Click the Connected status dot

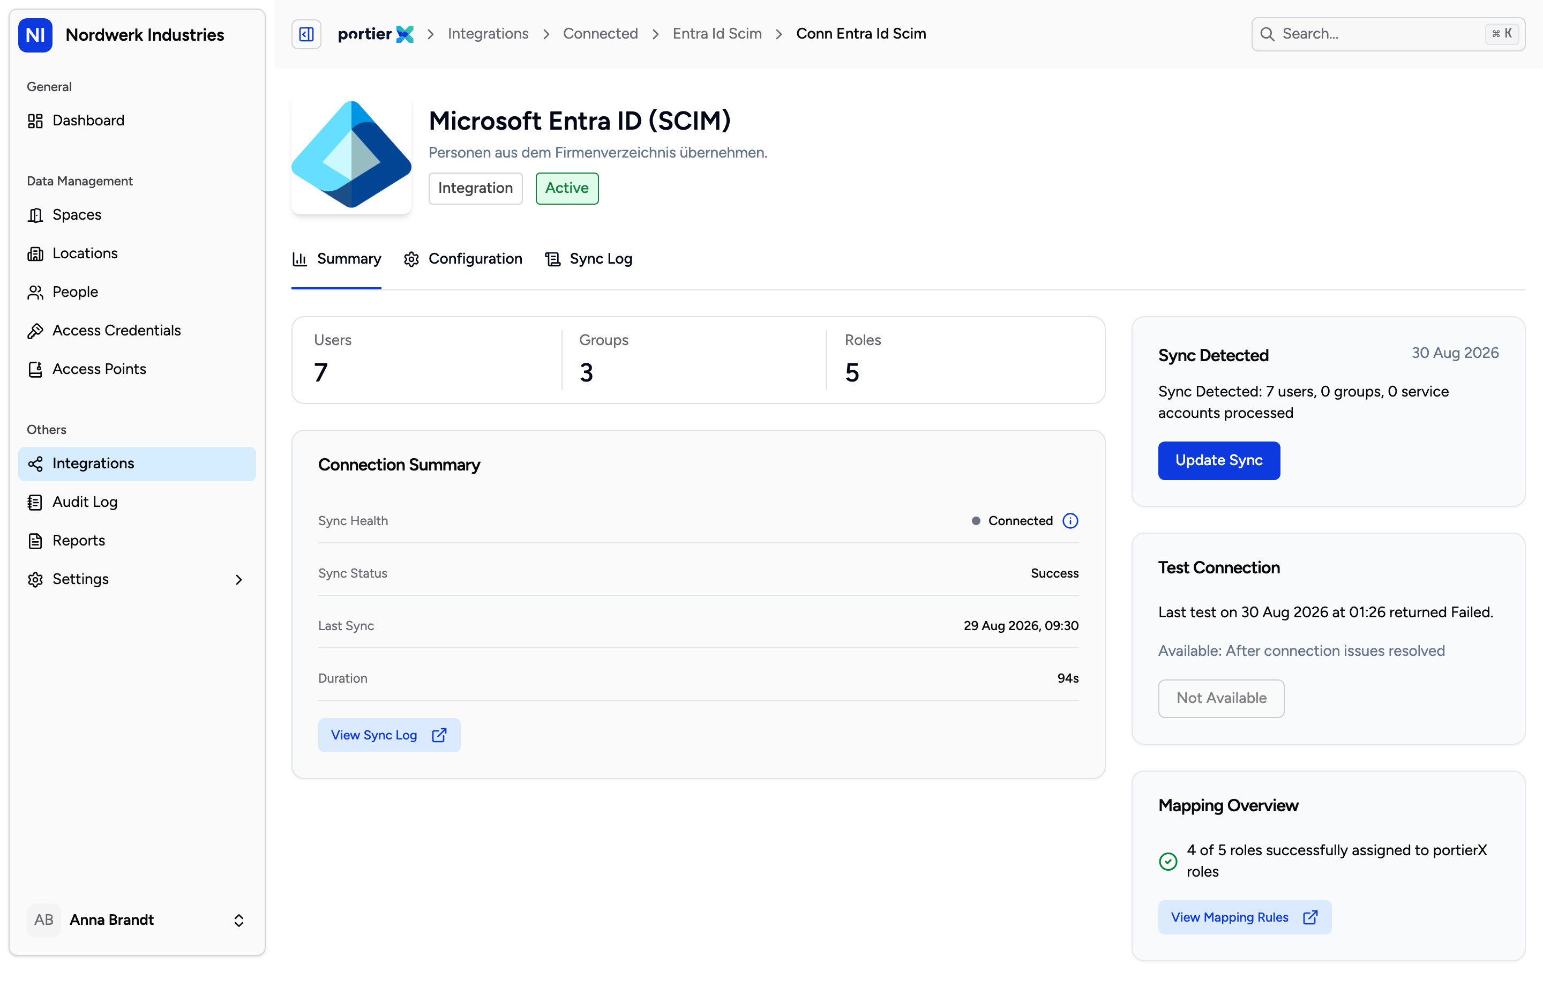point(976,521)
